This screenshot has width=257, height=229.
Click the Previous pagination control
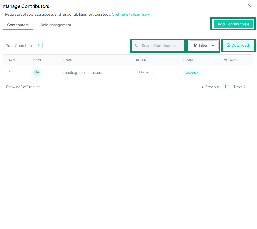click(212, 87)
